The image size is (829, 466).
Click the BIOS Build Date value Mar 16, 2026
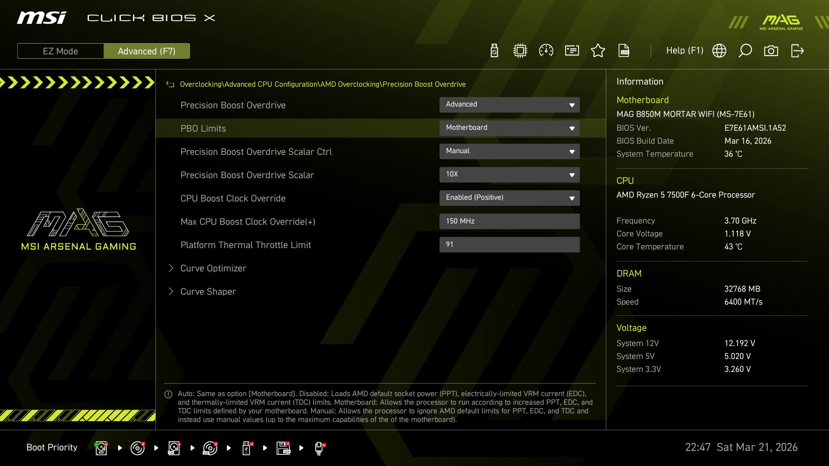(748, 141)
